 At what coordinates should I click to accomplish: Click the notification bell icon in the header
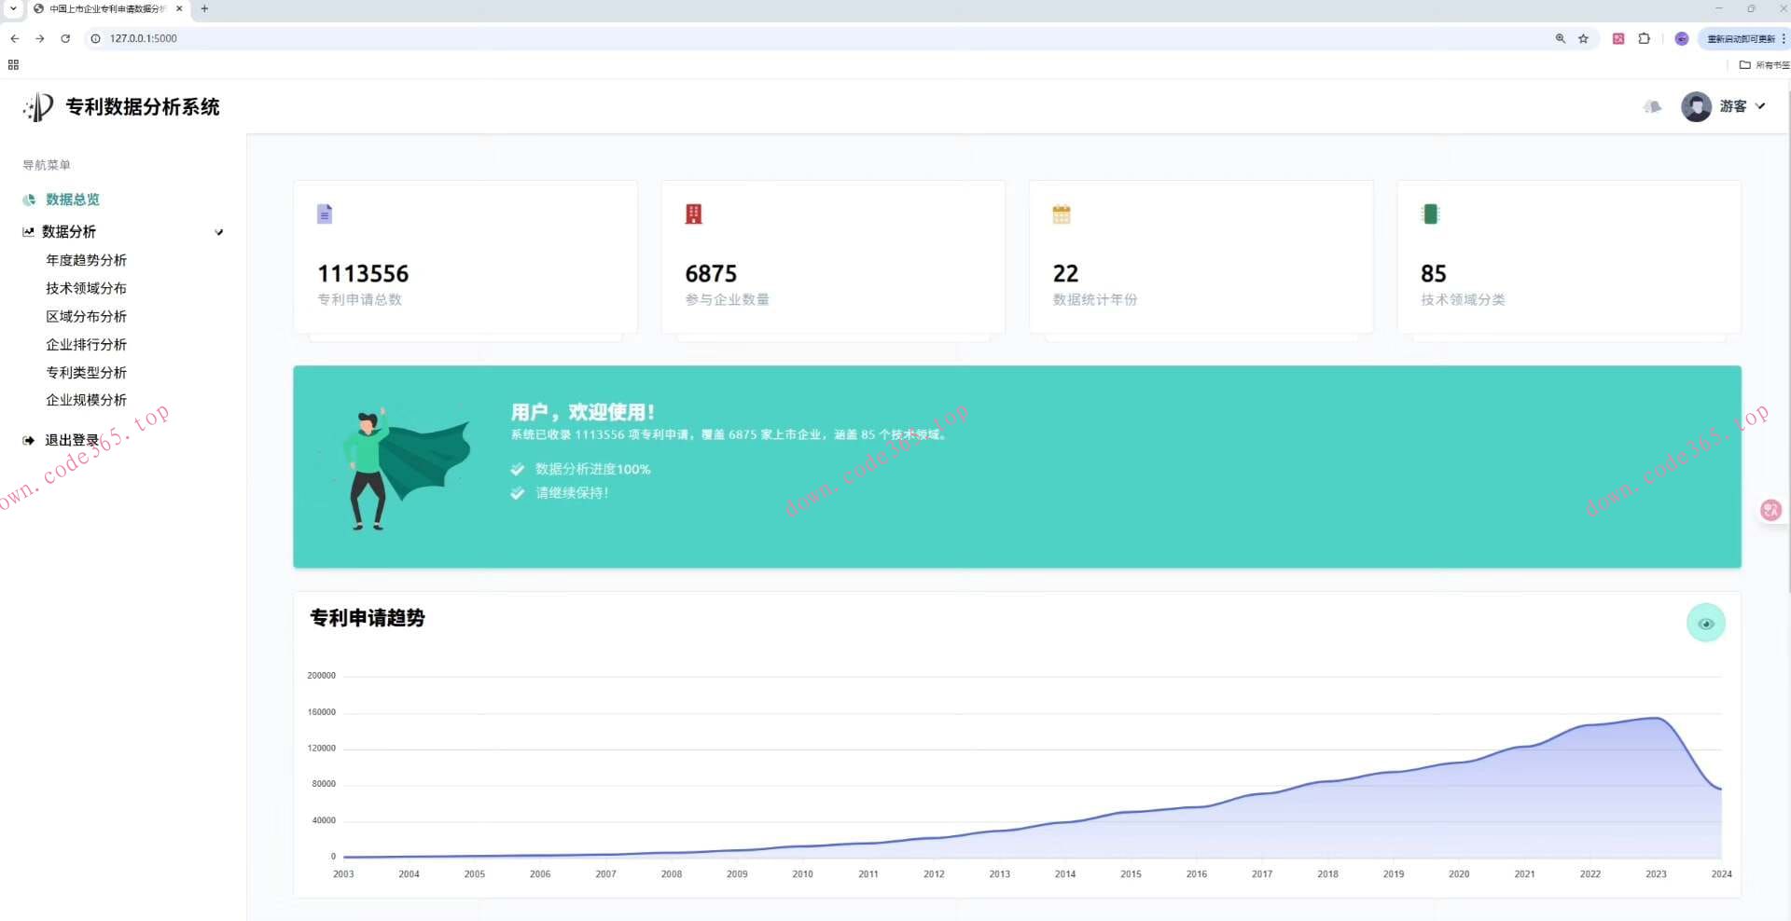pos(1651,107)
